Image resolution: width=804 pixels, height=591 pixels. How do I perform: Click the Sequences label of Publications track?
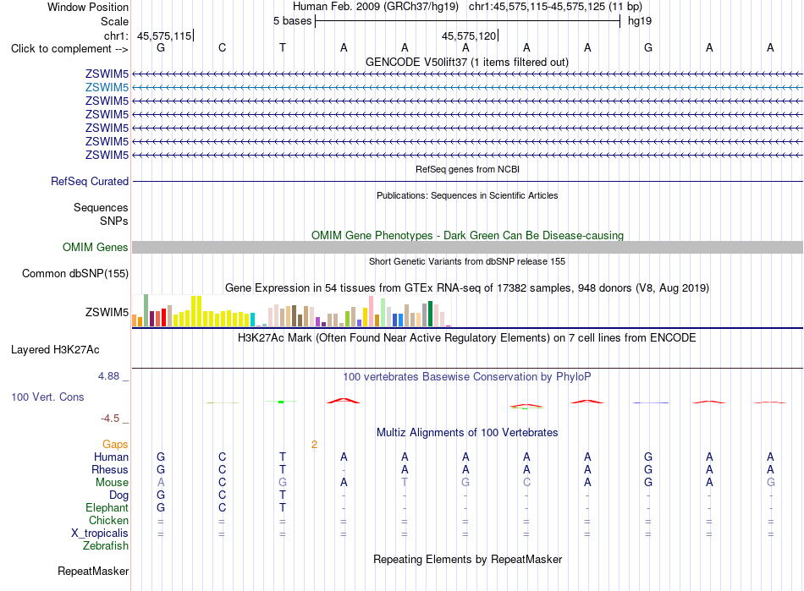coord(101,207)
